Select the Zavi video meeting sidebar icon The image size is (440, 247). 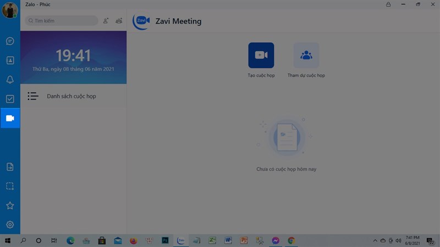coord(10,118)
